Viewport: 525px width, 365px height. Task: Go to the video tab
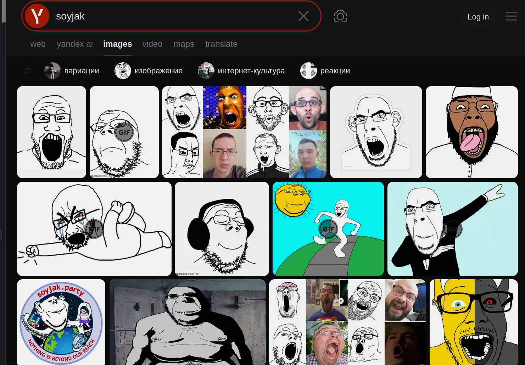152,44
